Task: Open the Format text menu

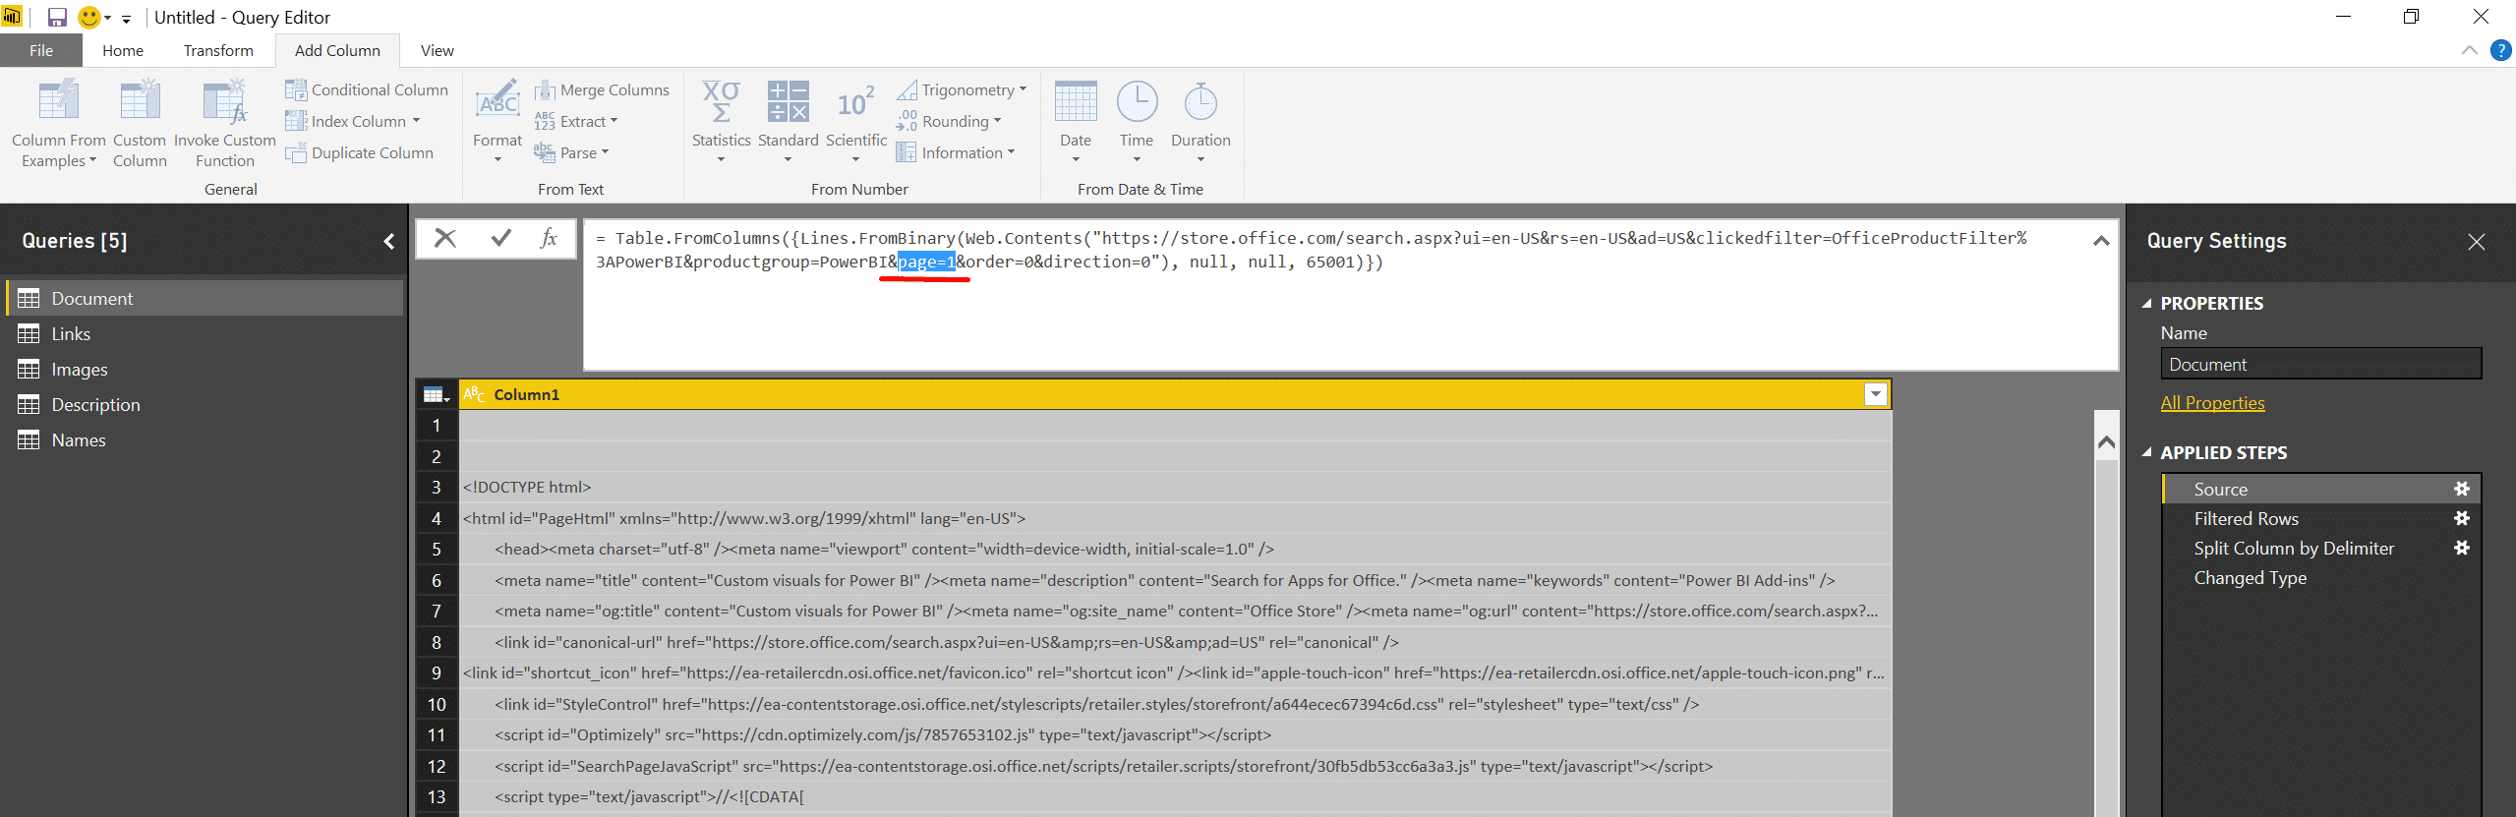Action: point(497,123)
